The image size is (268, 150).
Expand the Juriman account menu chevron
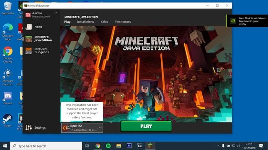pos(56,13)
